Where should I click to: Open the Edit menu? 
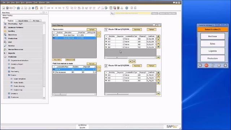(8, 3)
